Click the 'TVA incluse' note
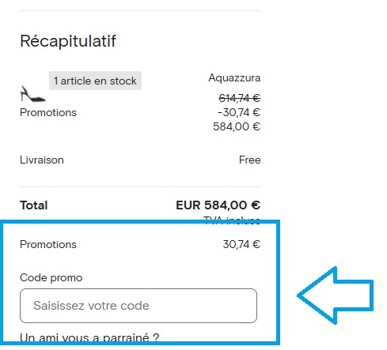 [x=232, y=220]
